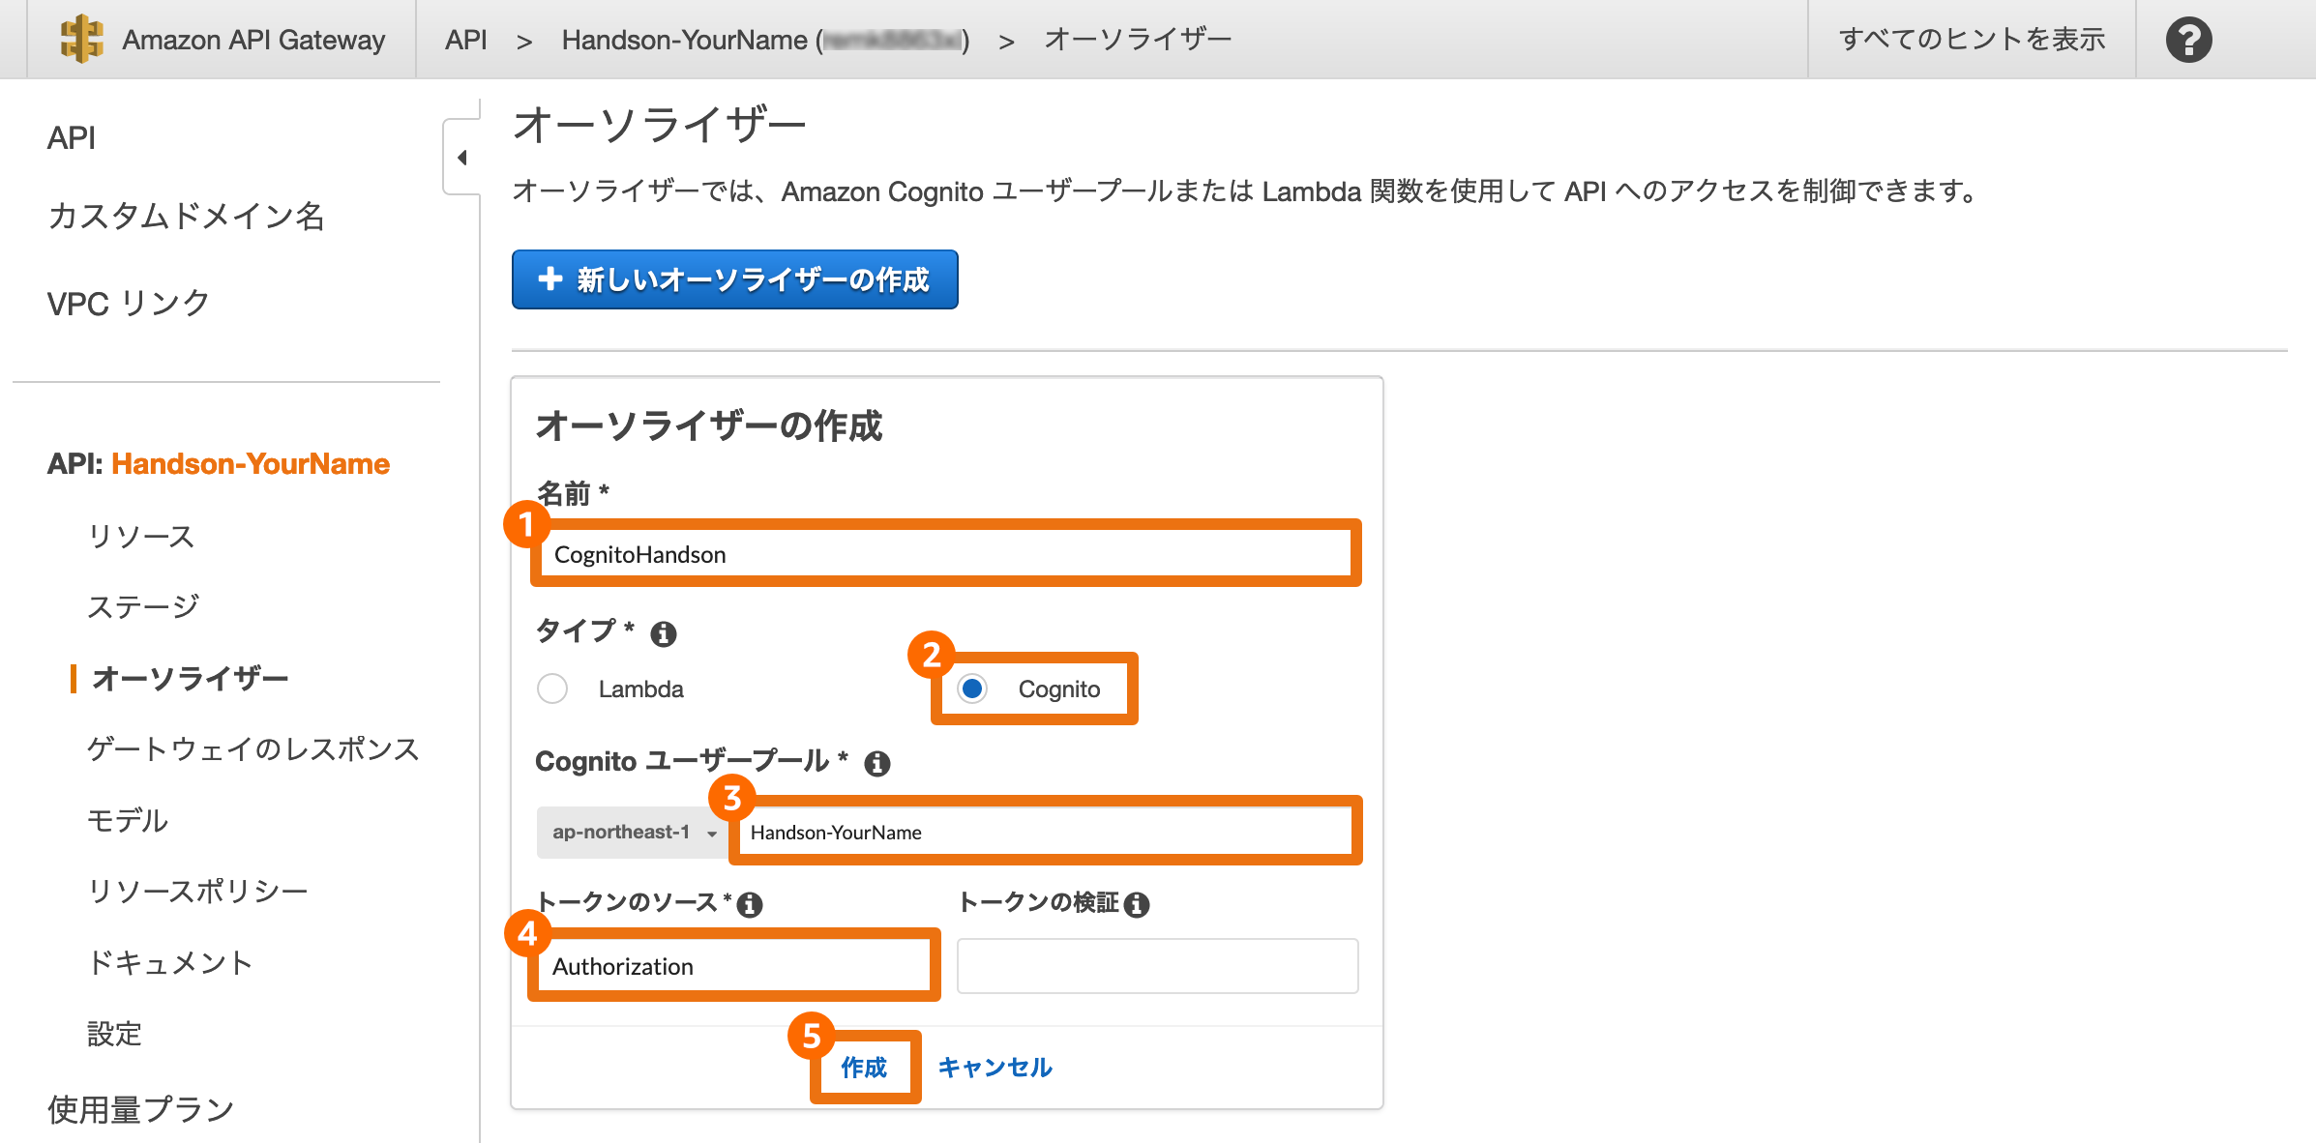
Task: Click the キャンセル link
Action: point(995,1068)
